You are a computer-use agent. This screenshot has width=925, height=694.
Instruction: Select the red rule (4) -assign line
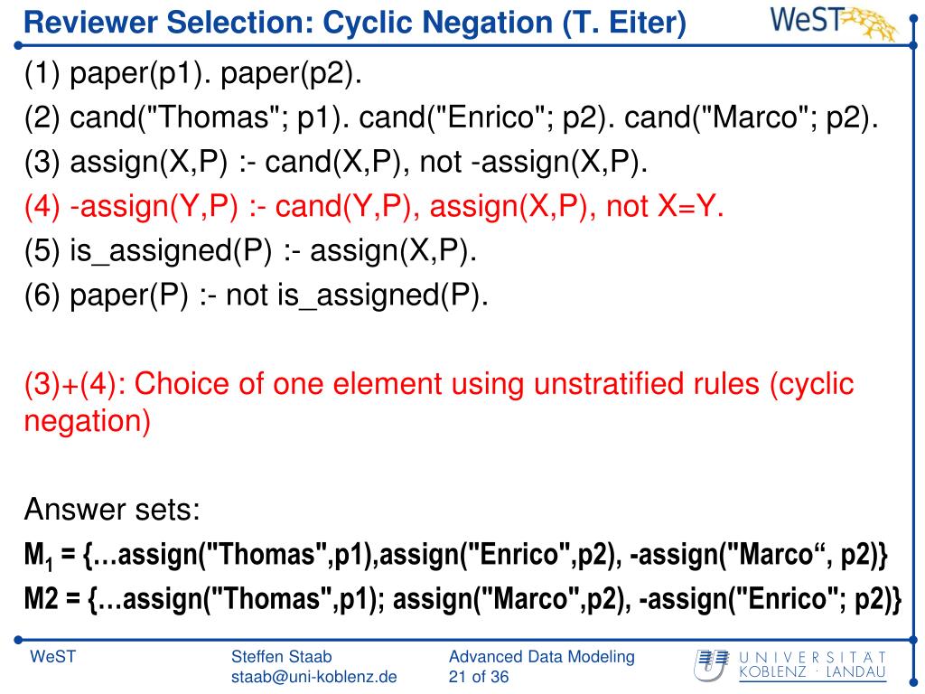point(374,207)
